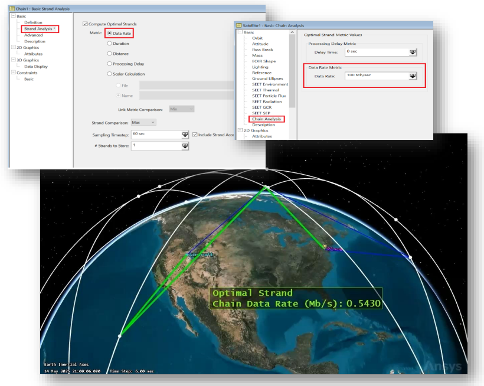Click the Delay Time 0 sec field

click(377, 52)
